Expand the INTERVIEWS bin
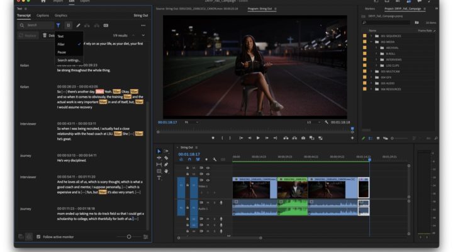453x252 pixels. [376, 60]
